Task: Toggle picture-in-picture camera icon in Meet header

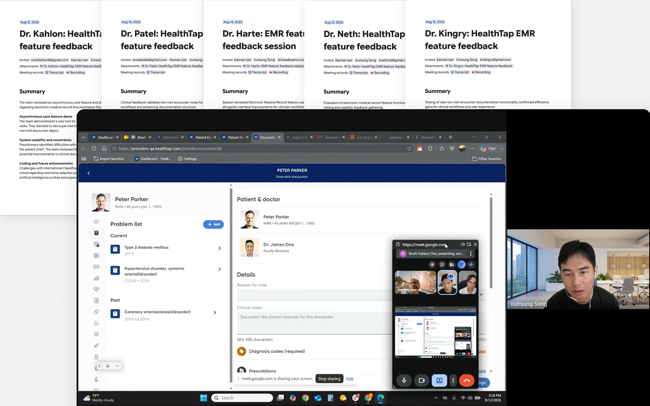Action: point(463,244)
